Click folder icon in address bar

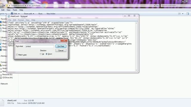coord(7,6)
